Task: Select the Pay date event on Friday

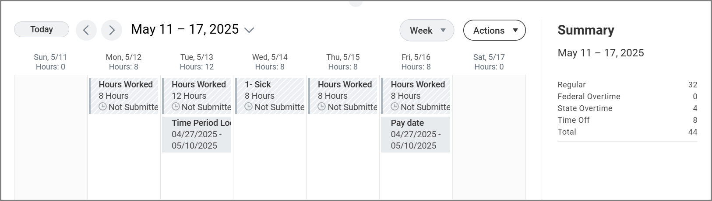Action: click(x=416, y=135)
